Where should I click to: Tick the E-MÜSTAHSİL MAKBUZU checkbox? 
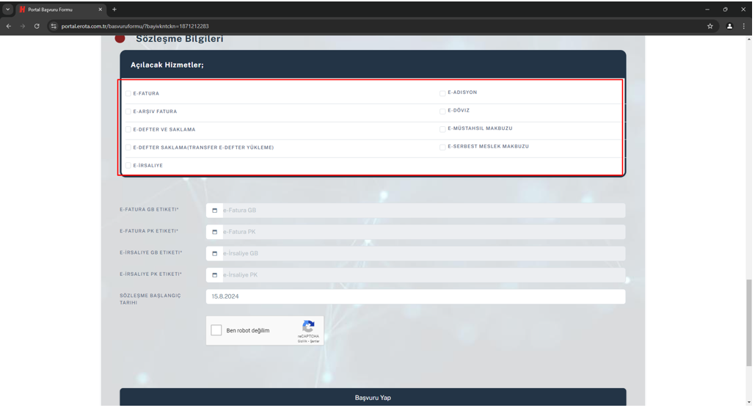tap(442, 129)
